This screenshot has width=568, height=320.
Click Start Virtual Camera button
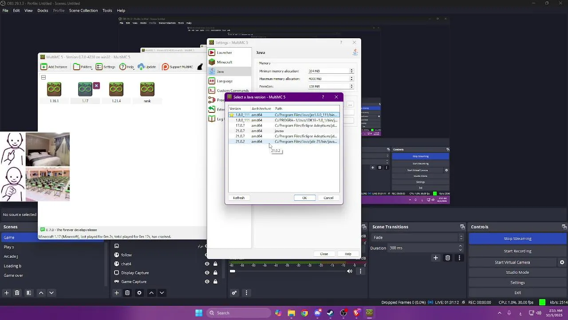(x=513, y=262)
